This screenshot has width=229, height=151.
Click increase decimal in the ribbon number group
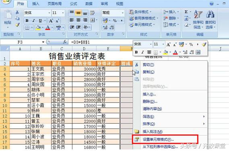click(105, 28)
